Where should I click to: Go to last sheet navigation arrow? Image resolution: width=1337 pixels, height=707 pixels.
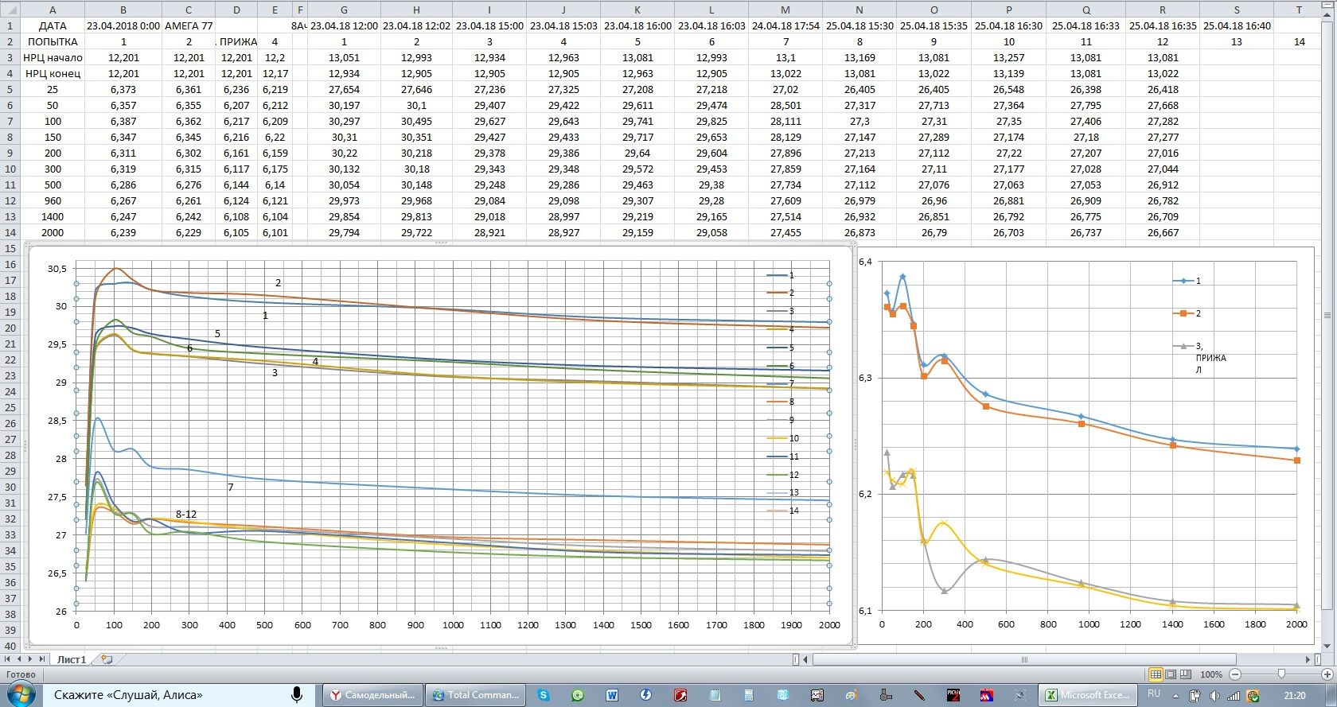(42, 659)
